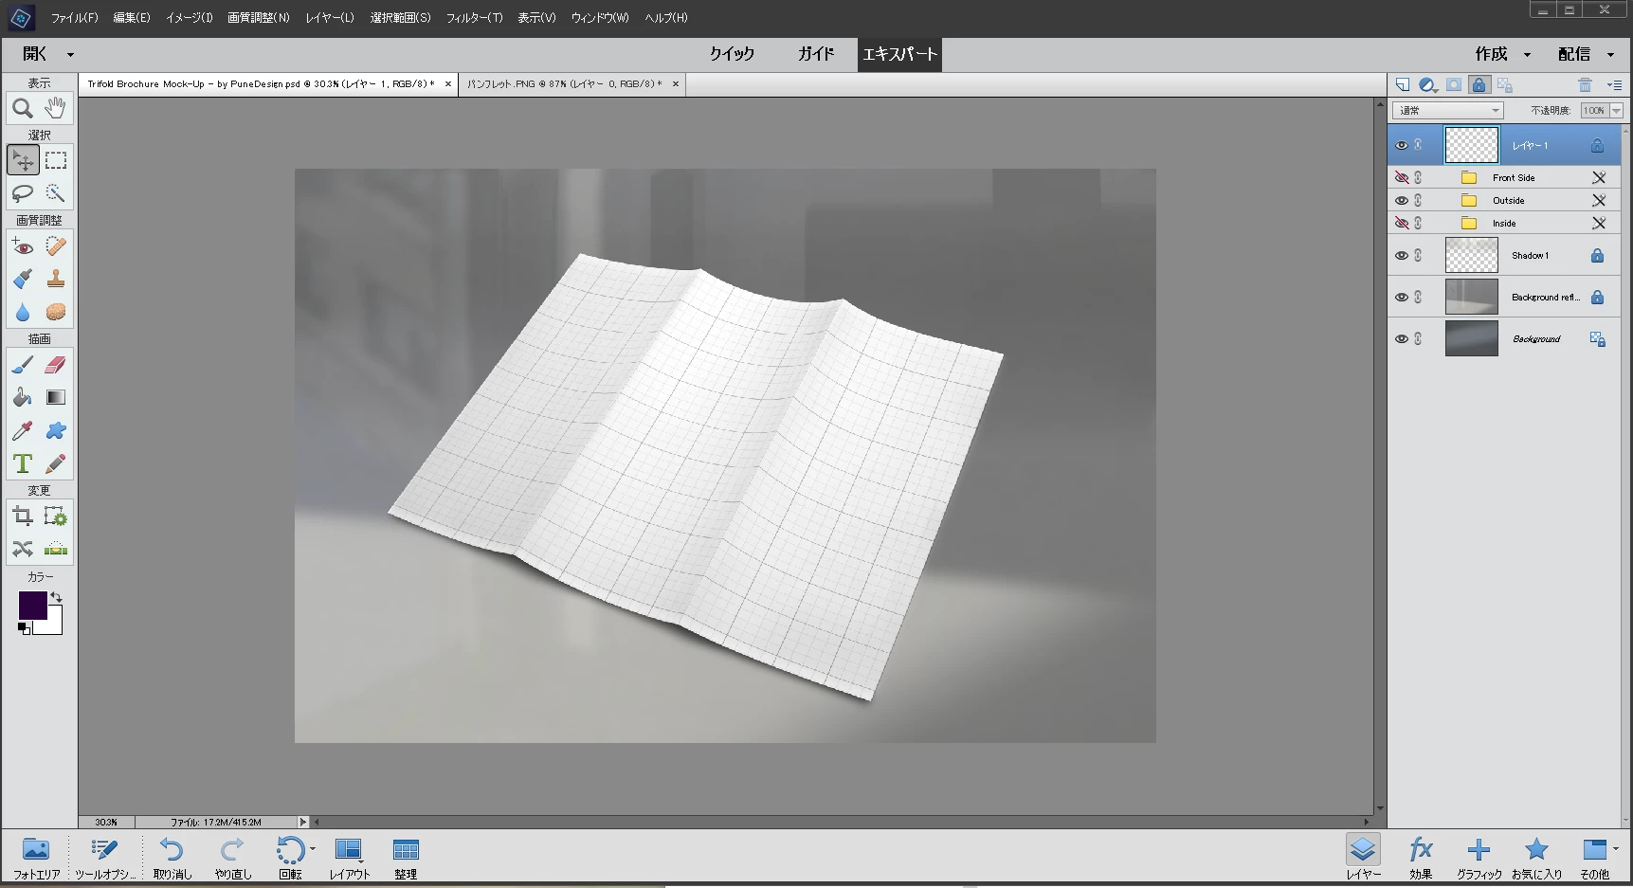
Task: Open status bar file info arrow
Action: pyautogui.click(x=303, y=822)
